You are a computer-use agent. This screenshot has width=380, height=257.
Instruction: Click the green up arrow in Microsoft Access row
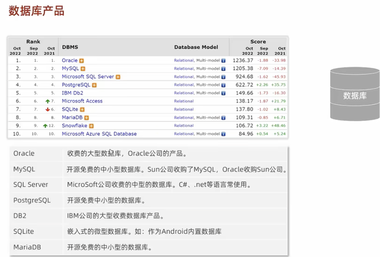[48, 102]
